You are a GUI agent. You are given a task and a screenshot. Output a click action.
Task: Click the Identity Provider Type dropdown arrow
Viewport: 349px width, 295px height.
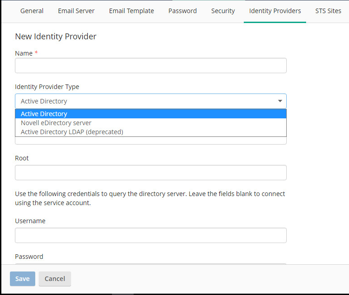[280, 101]
